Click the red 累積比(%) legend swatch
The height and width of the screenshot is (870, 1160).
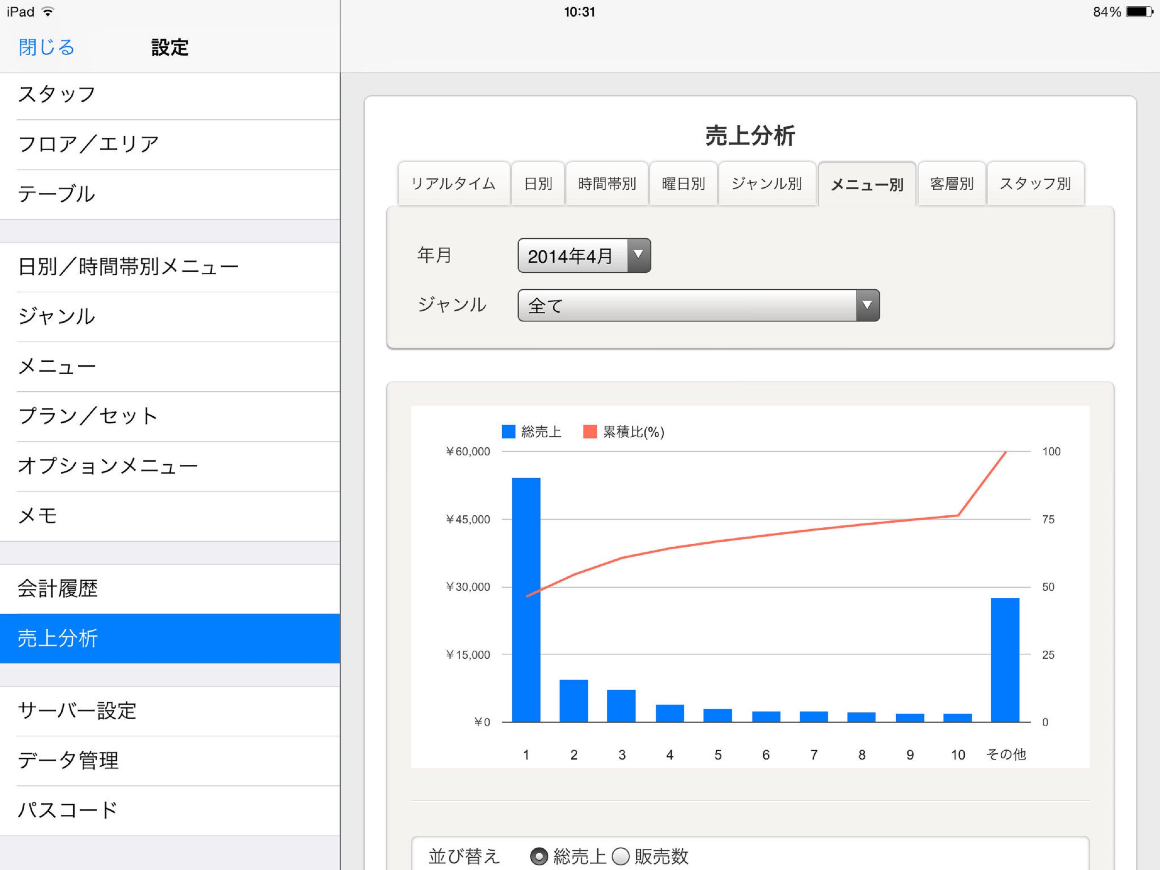click(590, 431)
